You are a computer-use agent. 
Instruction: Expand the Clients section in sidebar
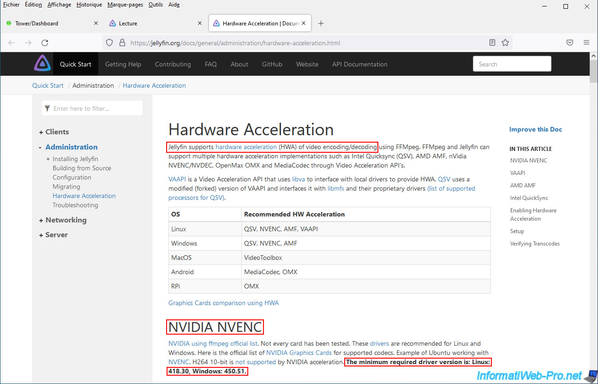click(41, 132)
